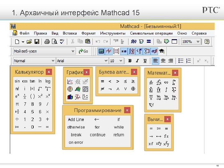
Task: Open the Файл menu
Action: point(24,33)
